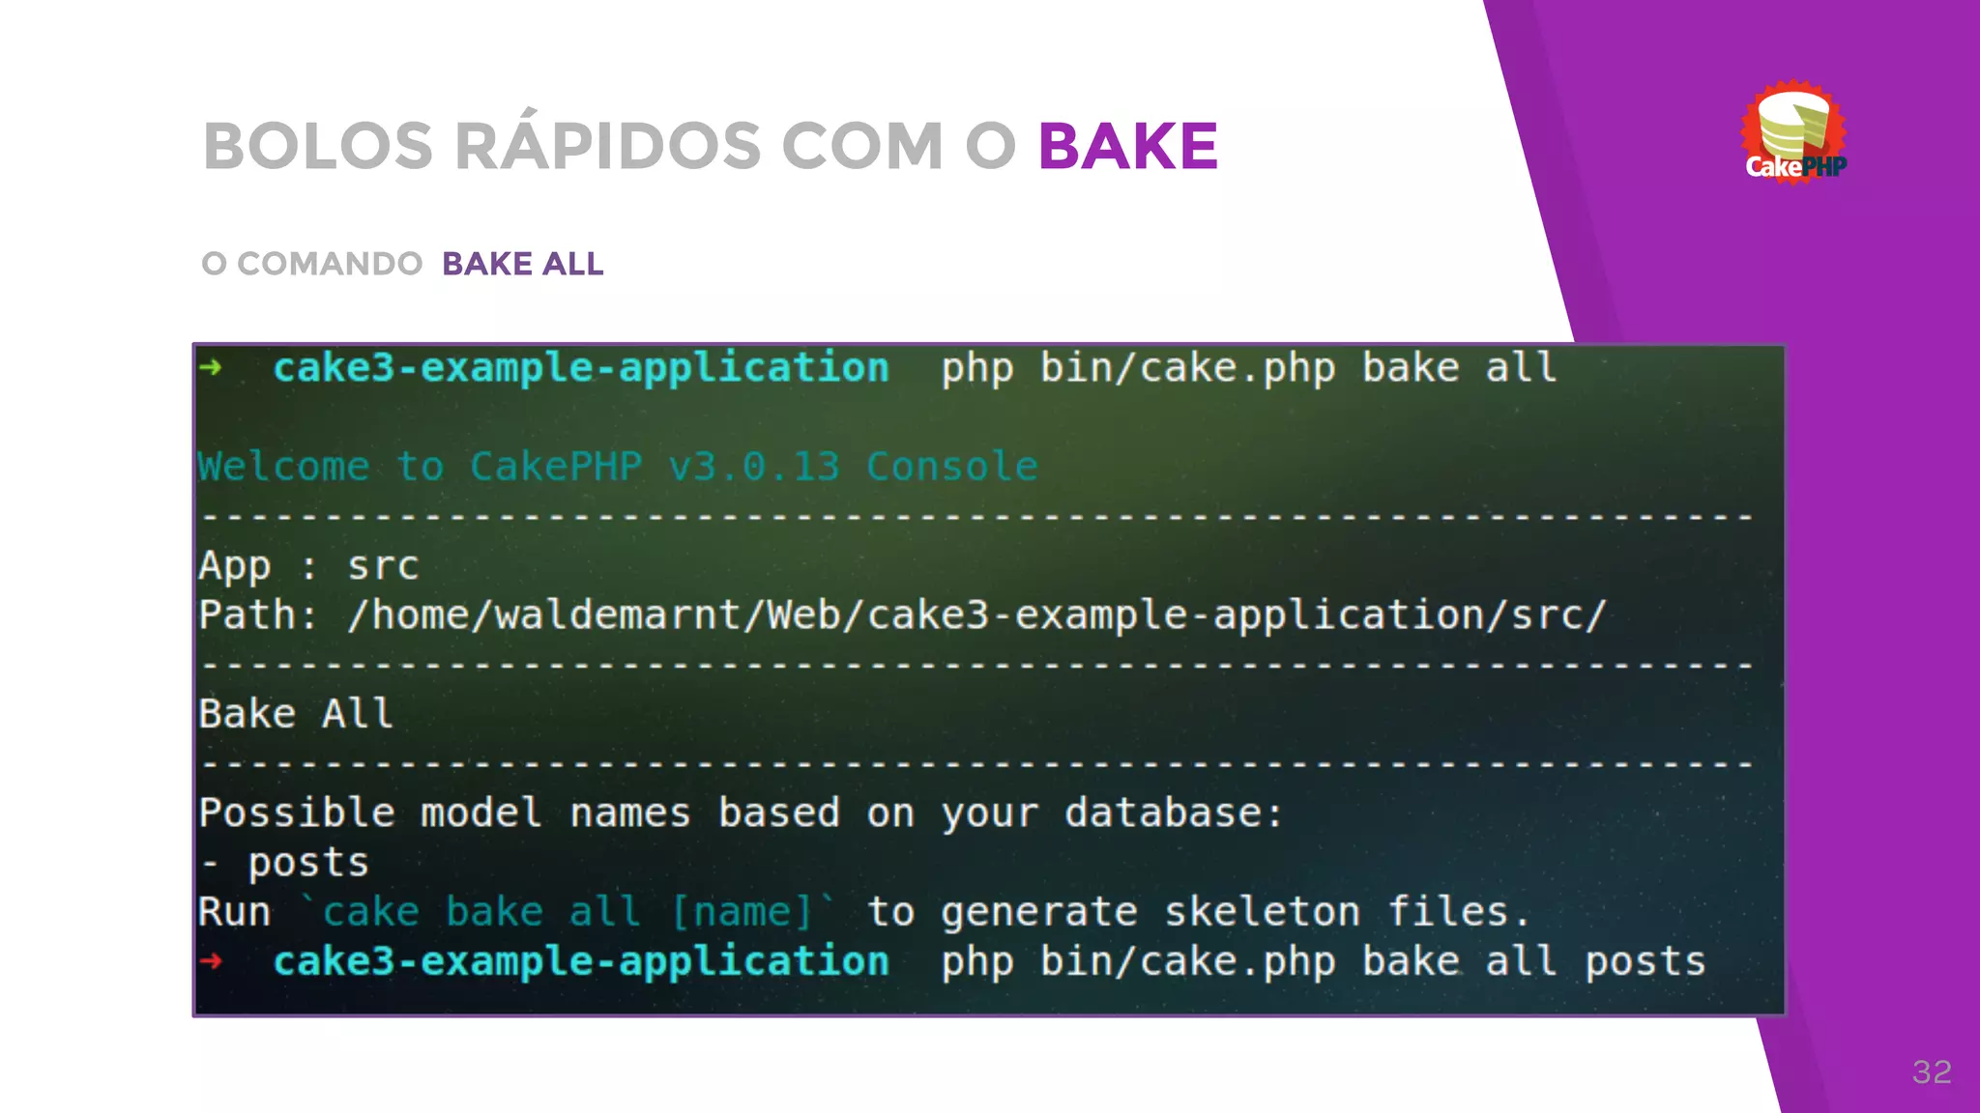Click command 'php bin/cake.php bake all' on first line
The height and width of the screenshot is (1113, 1980).
[1249, 368]
